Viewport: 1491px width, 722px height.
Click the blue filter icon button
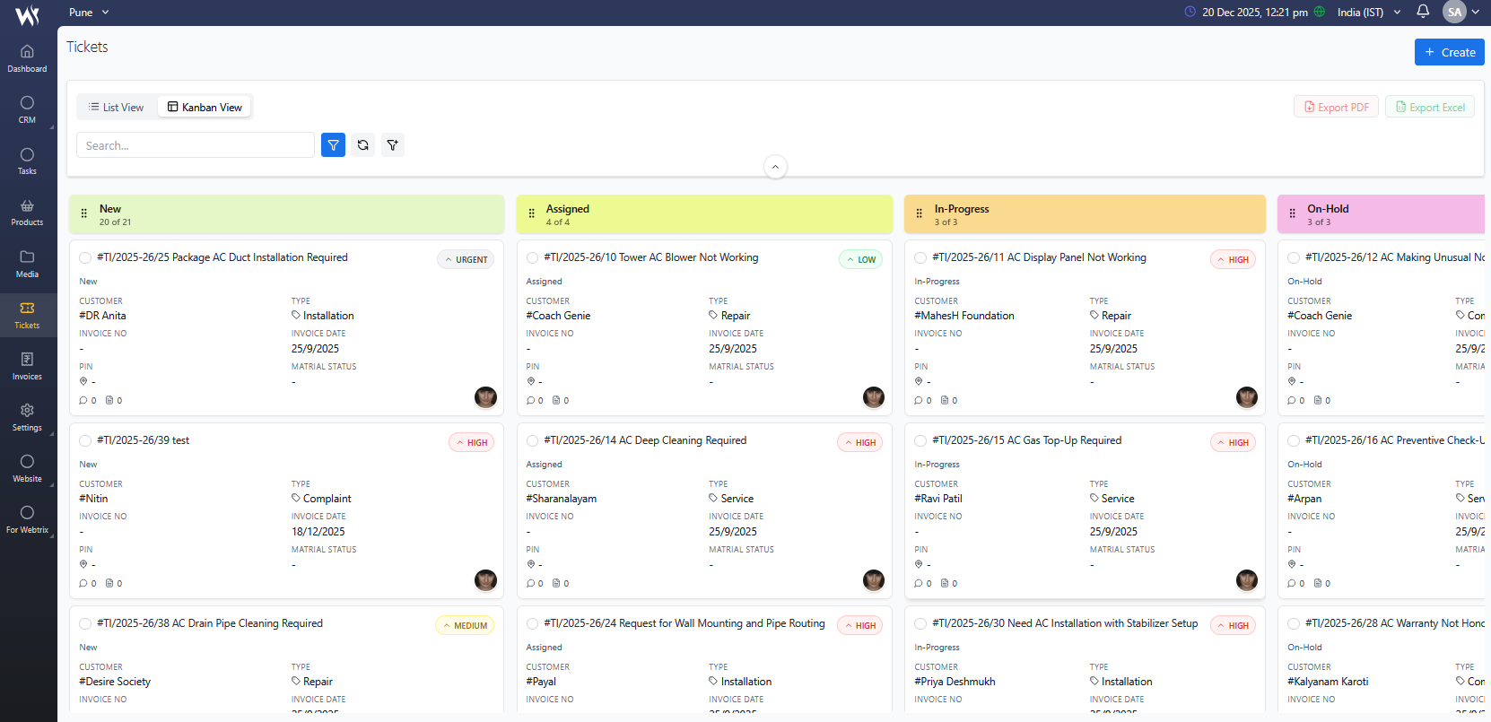333,145
